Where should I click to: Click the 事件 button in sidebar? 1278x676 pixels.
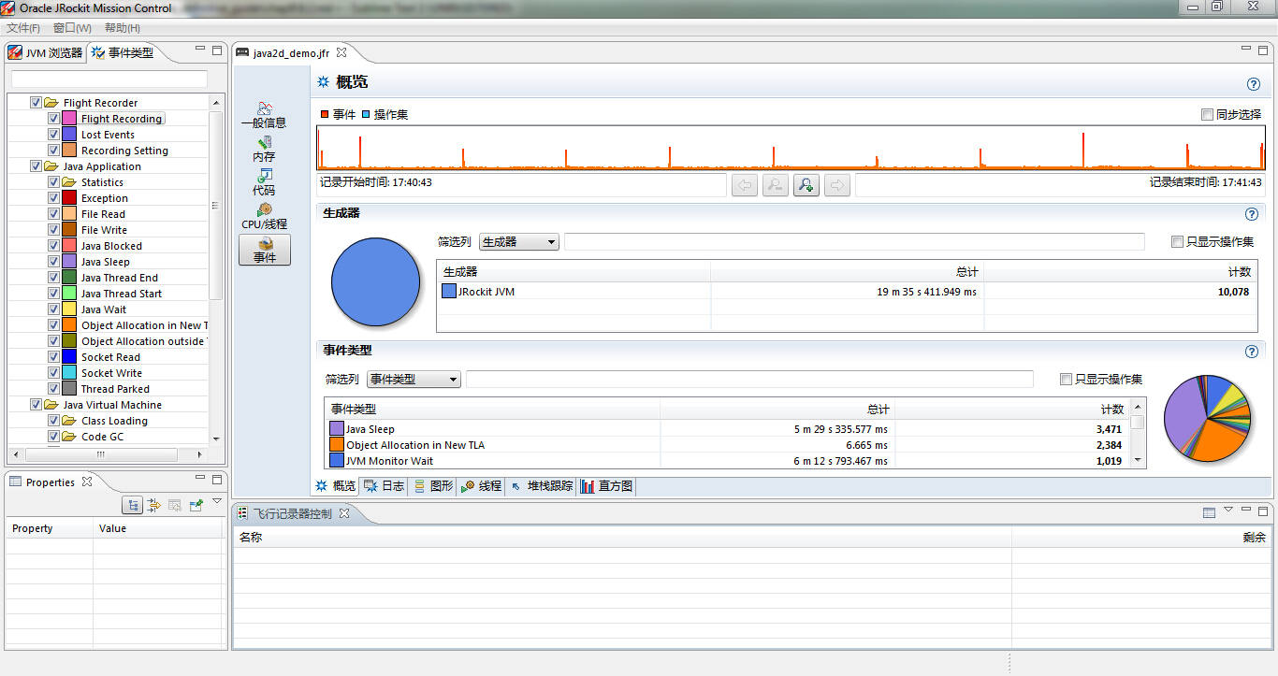click(264, 250)
